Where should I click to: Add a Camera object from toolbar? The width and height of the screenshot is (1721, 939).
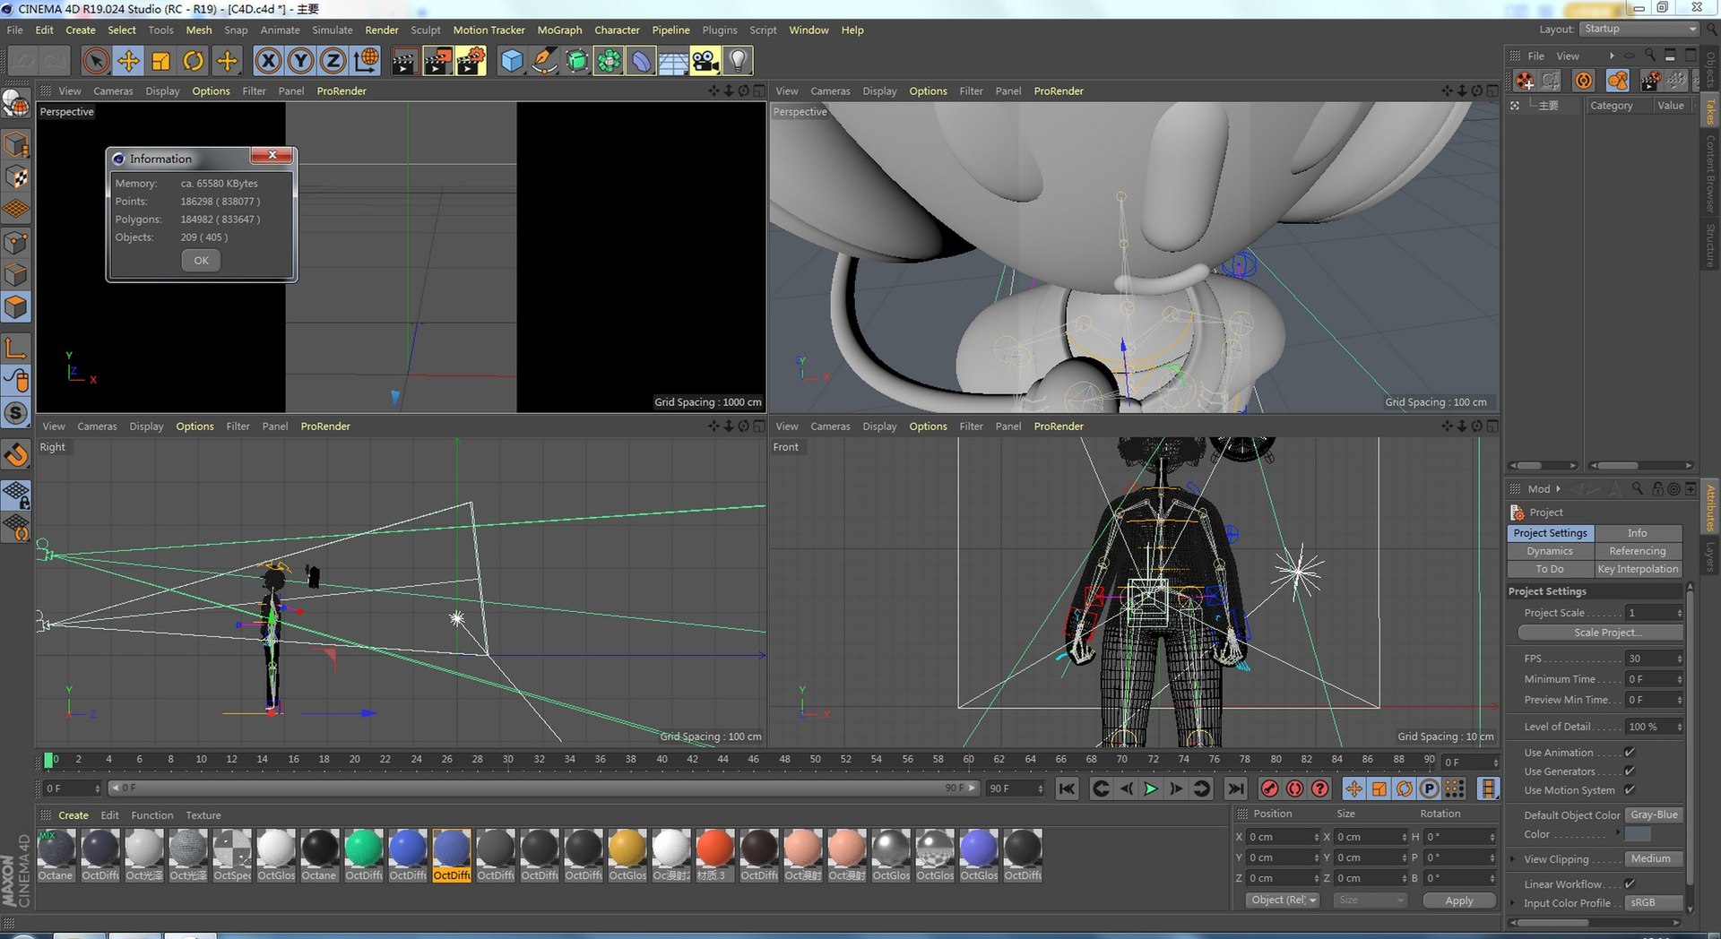705,61
